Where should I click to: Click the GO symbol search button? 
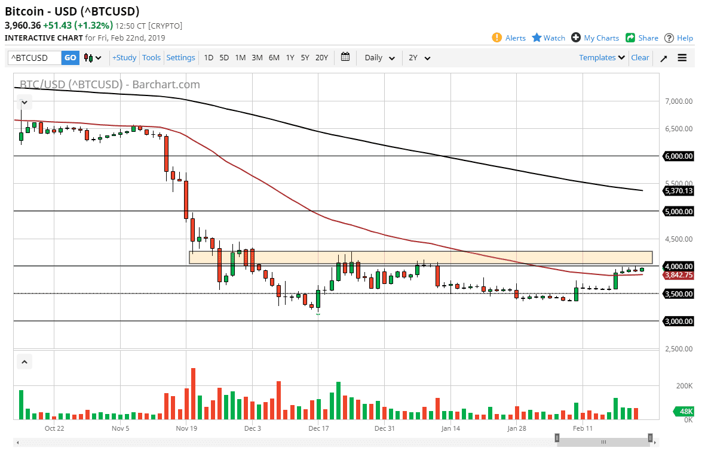click(x=70, y=57)
